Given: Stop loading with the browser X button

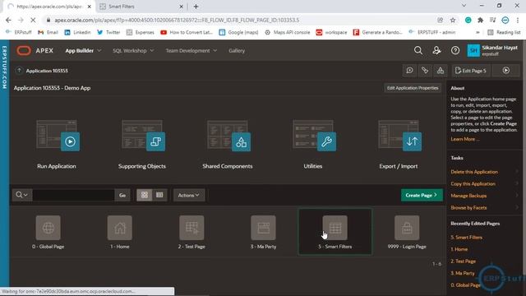Looking at the screenshot, I should pyautogui.click(x=33, y=20).
